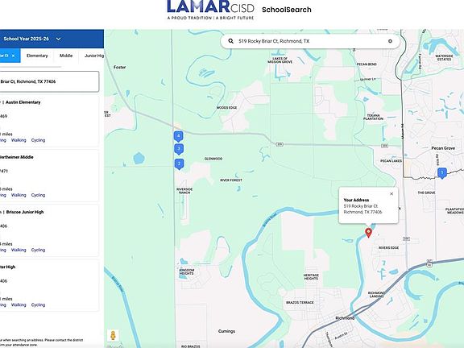
Task: Focus the sidebar address input field
Action: pos(49,81)
